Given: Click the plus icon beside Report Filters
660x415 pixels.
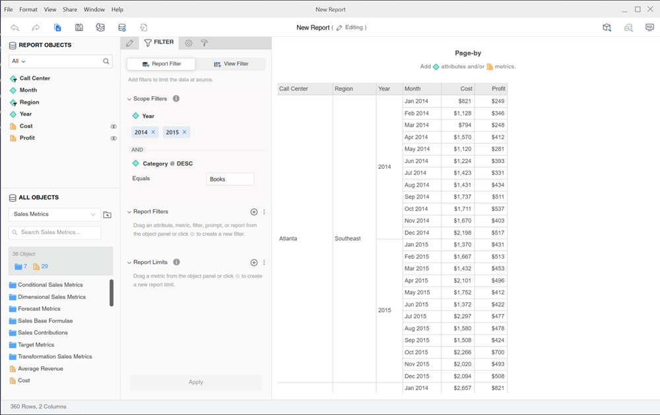Looking at the screenshot, I should 254,212.
